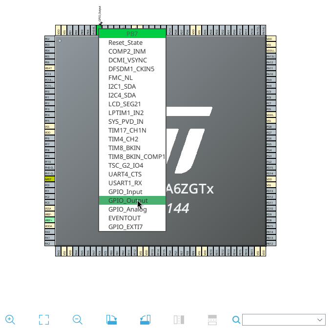Select pin PC12 on the top edge
332x329 pixels.
pos(240,30)
